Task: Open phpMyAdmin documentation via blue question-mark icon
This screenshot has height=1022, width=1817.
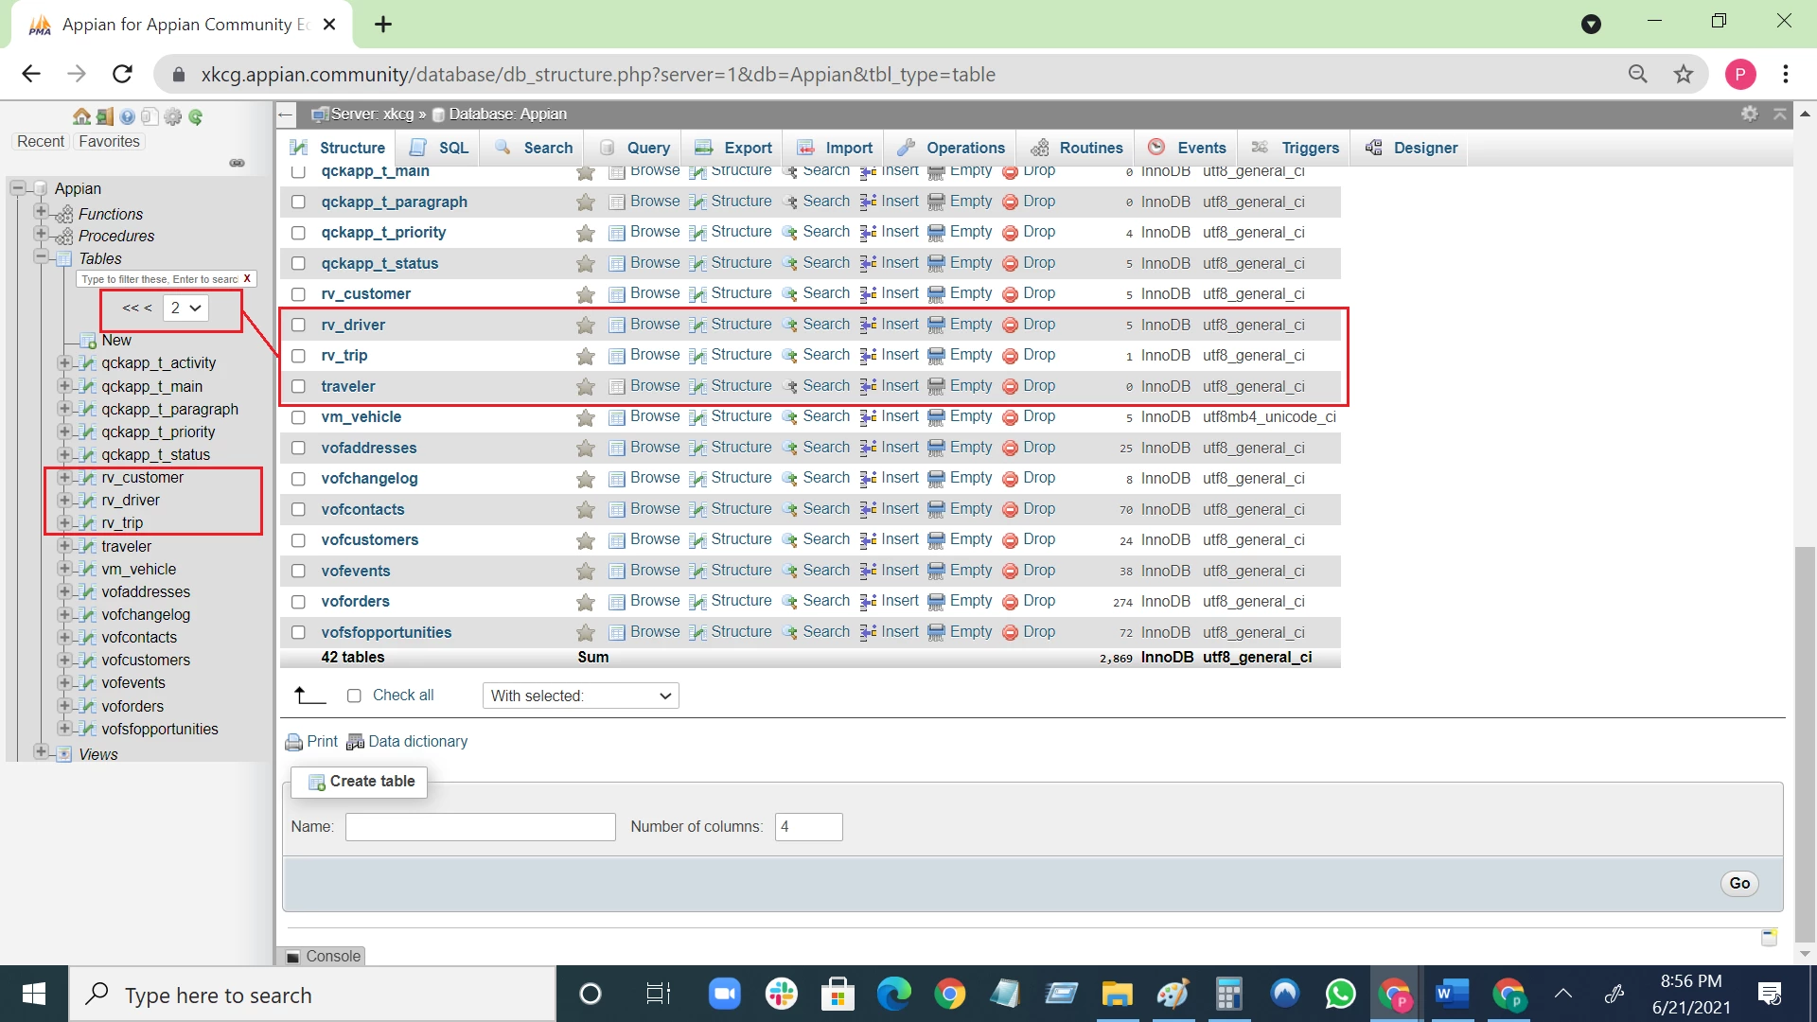Action: (x=128, y=117)
